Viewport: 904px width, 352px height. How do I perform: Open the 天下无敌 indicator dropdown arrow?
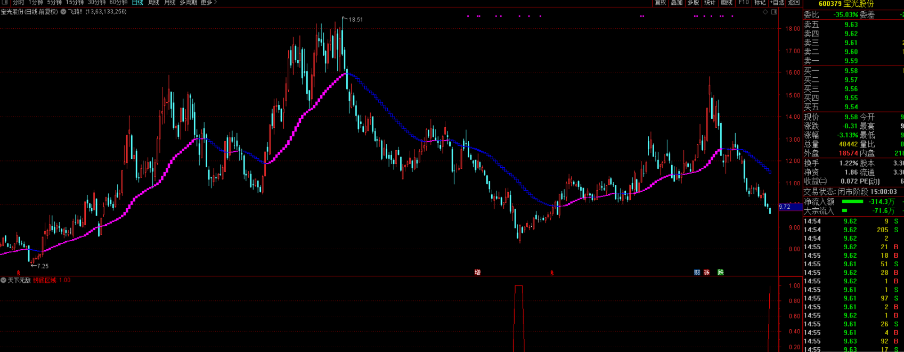[x=3, y=280]
